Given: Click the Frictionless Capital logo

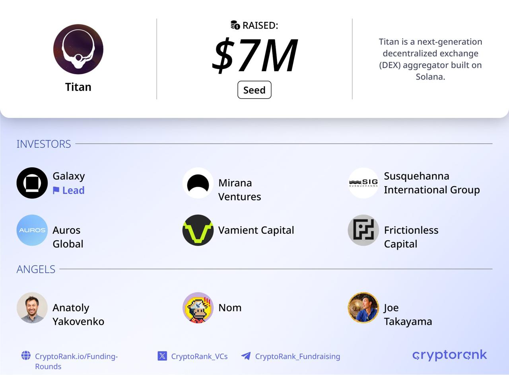Looking at the screenshot, I should [x=363, y=230].
